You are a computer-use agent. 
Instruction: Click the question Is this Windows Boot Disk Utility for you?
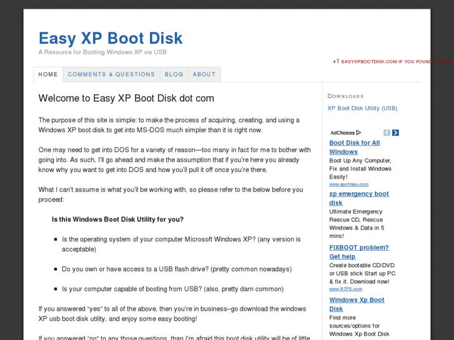(x=117, y=220)
